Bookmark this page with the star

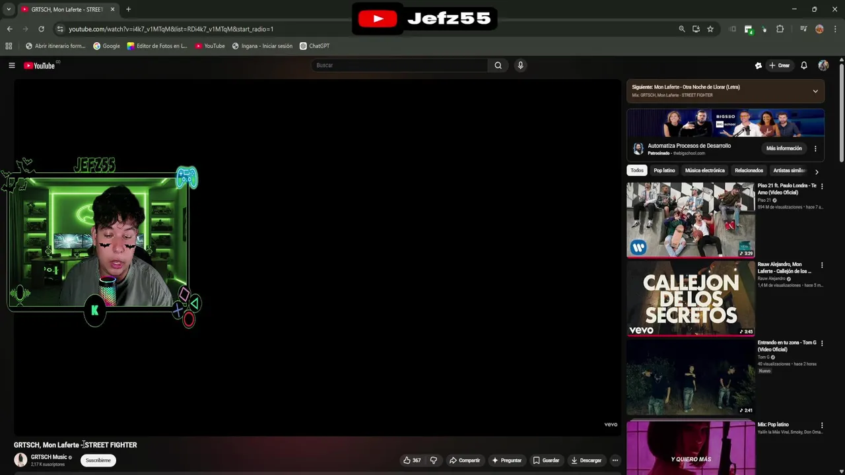tap(710, 29)
